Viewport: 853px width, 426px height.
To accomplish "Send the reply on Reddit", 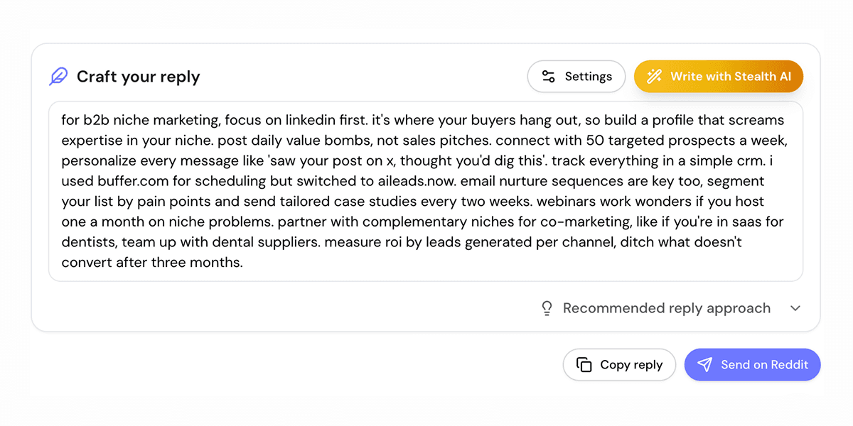I will click(752, 364).
